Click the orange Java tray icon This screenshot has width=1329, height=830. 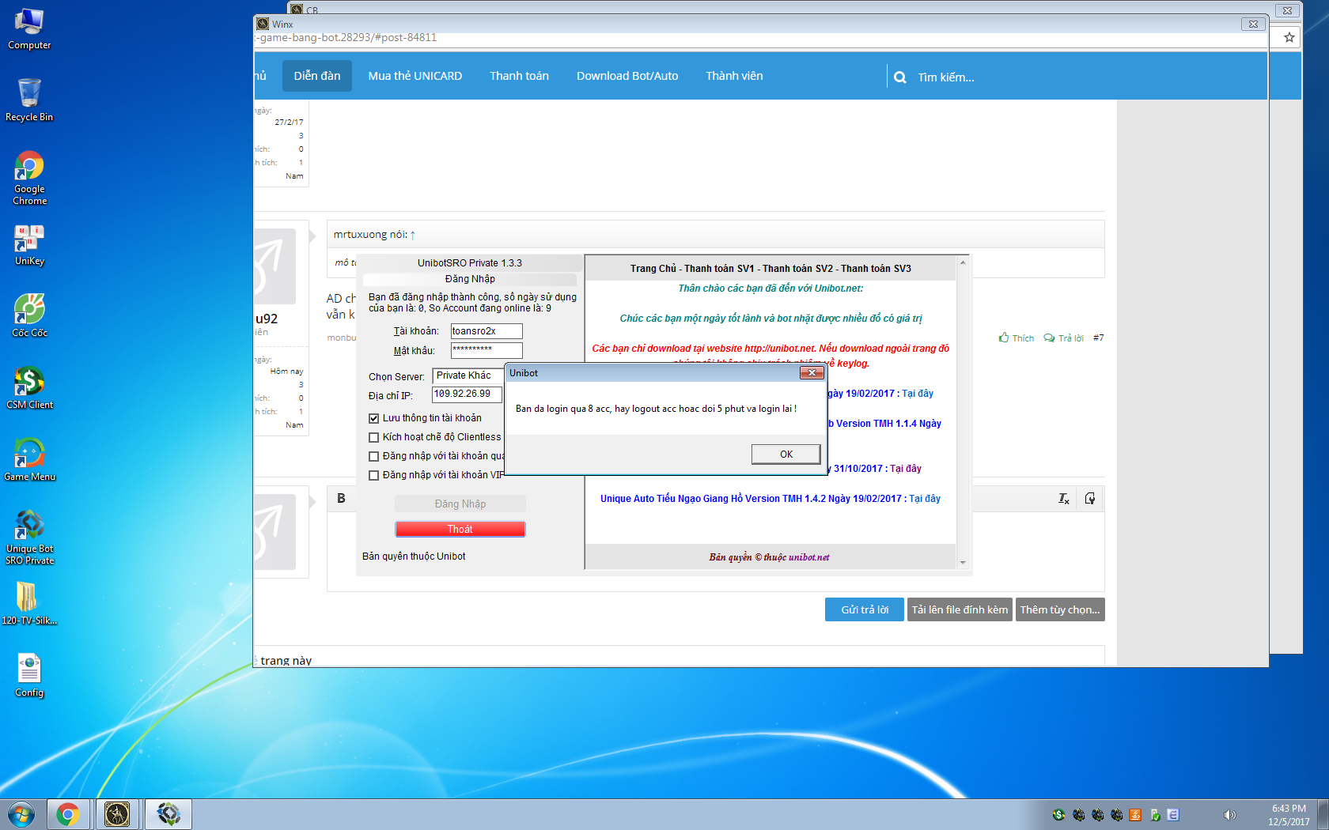tap(1135, 815)
